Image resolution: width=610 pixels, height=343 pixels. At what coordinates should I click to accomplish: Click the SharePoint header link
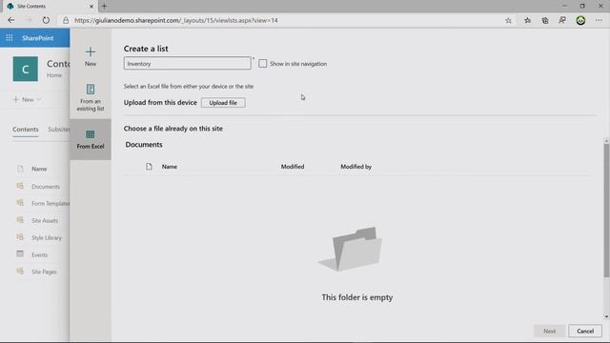click(x=38, y=38)
